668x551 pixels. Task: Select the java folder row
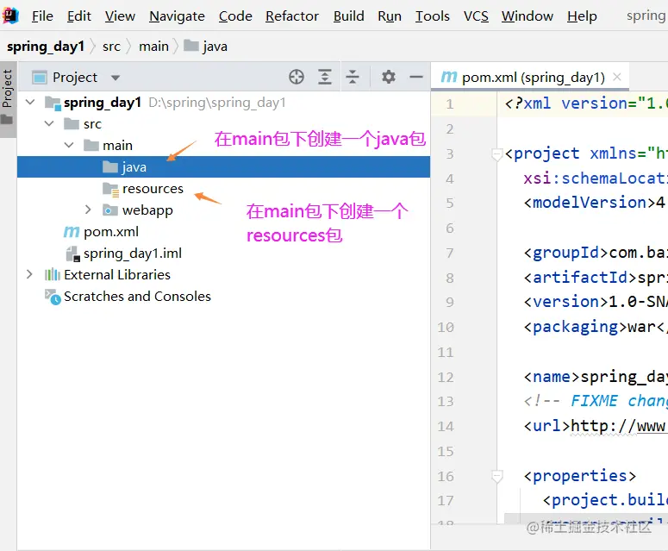pos(223,167)
